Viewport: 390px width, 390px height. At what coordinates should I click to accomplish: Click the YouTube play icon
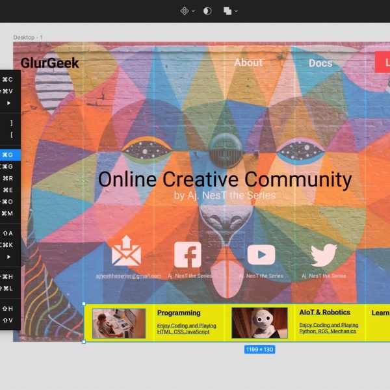click(261, 255)
